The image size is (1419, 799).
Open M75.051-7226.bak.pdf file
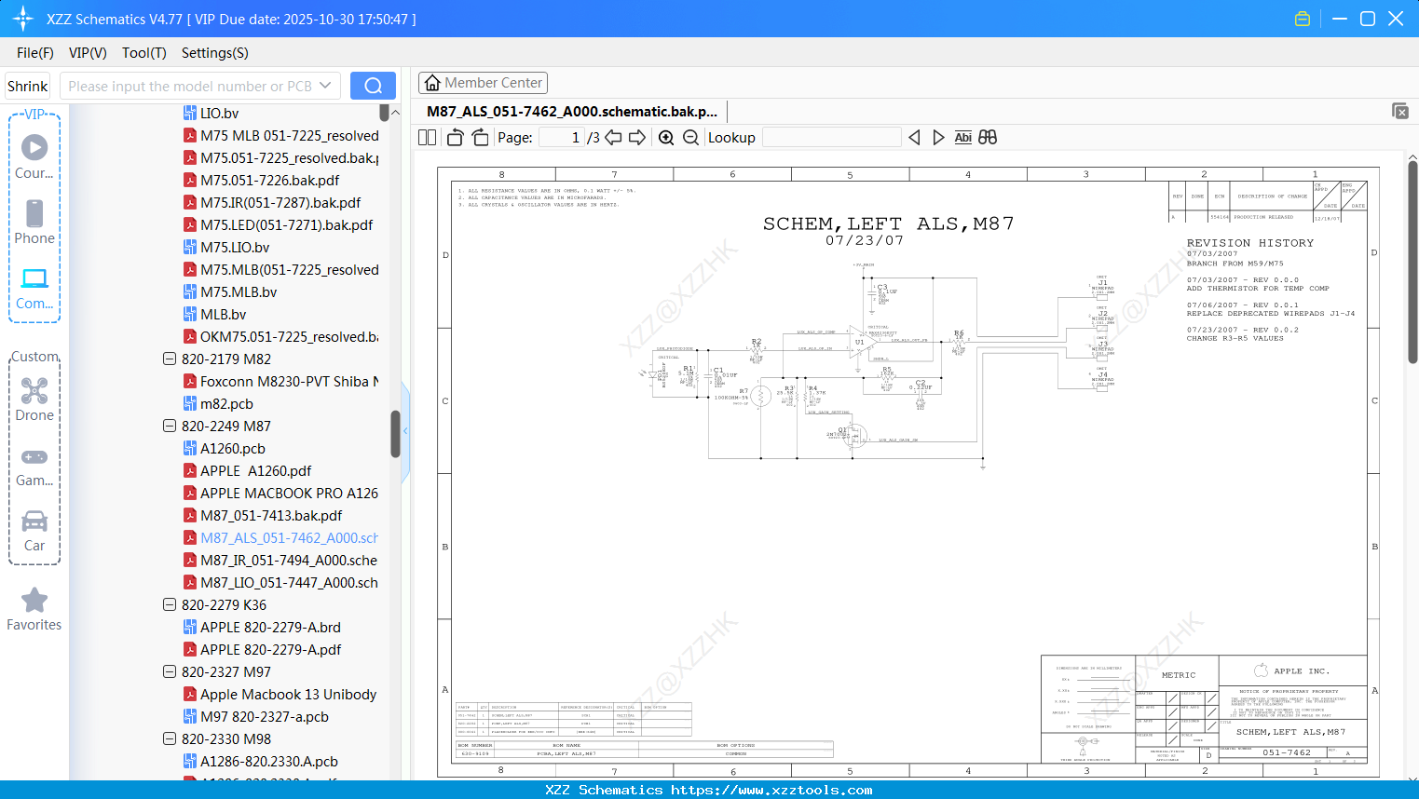click(269, 180)
